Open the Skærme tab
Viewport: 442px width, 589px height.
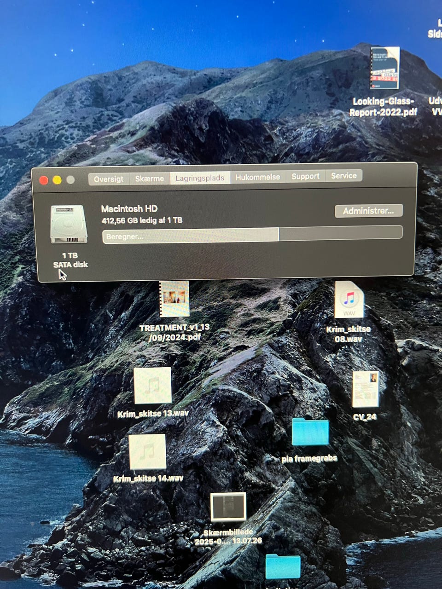pos(150,179)
